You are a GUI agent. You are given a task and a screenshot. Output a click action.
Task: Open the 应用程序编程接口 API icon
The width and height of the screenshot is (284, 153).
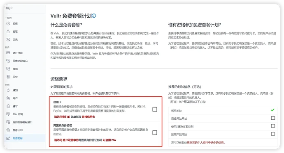click(8, 122)
